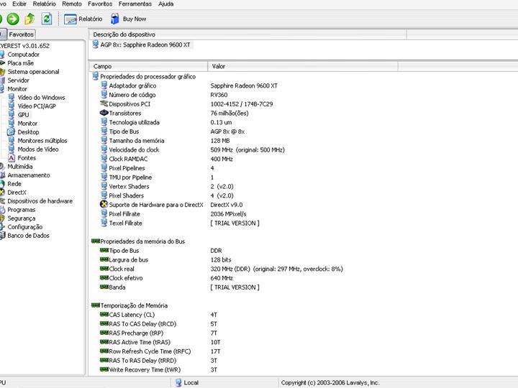Screen dimensions: 518x388
Task: Click the value 2036 MPixel/s
Action: [x=228, y=214]
